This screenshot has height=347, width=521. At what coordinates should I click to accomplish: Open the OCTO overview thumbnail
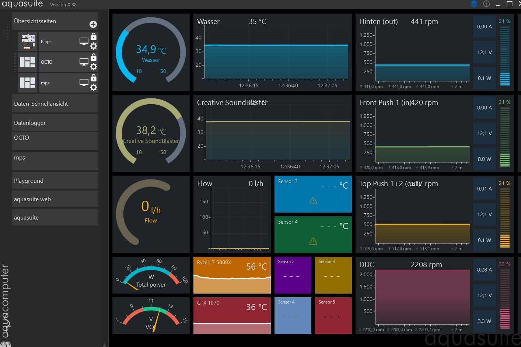27,62
